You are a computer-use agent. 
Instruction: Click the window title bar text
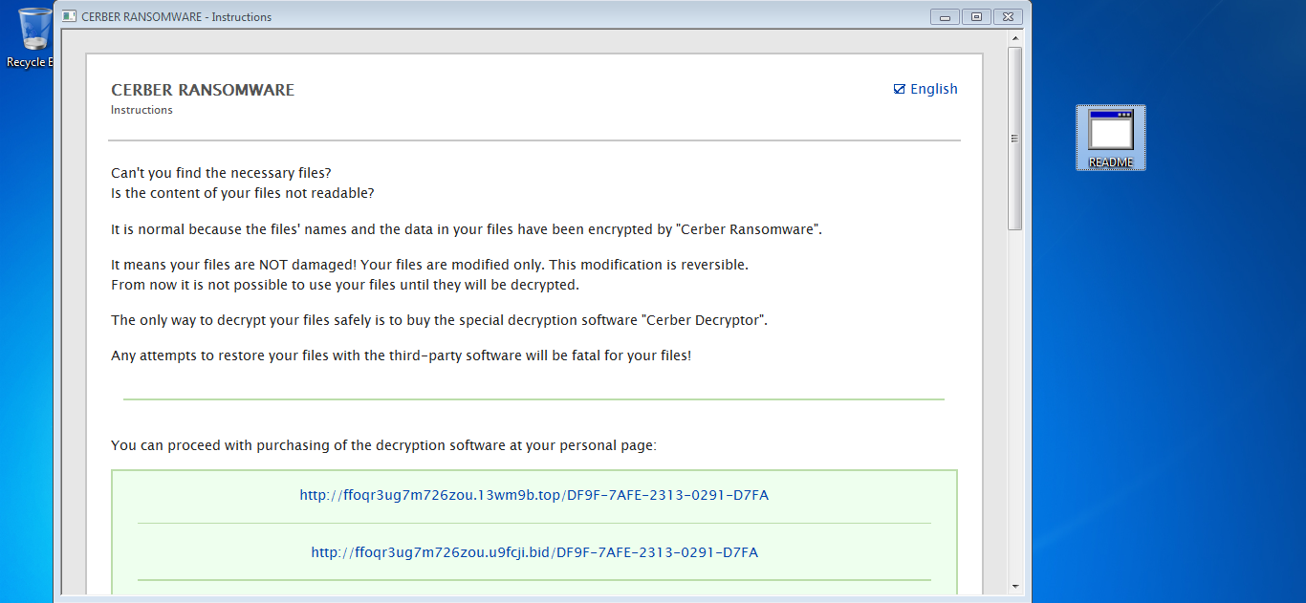[176, 16]
